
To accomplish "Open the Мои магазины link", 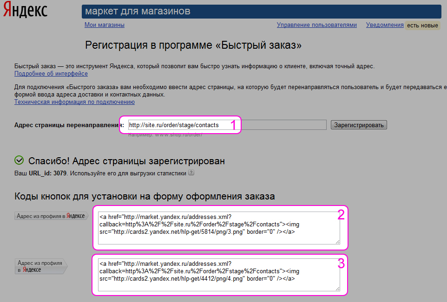I will 105,25.
